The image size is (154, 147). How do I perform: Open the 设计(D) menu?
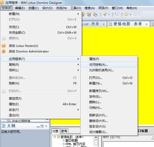tap(47, 8)
